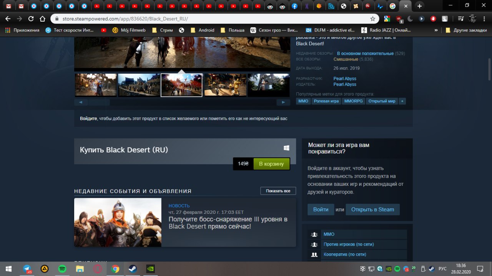
Task: Open Telegram from the taskbar
Action: [27, 269]
